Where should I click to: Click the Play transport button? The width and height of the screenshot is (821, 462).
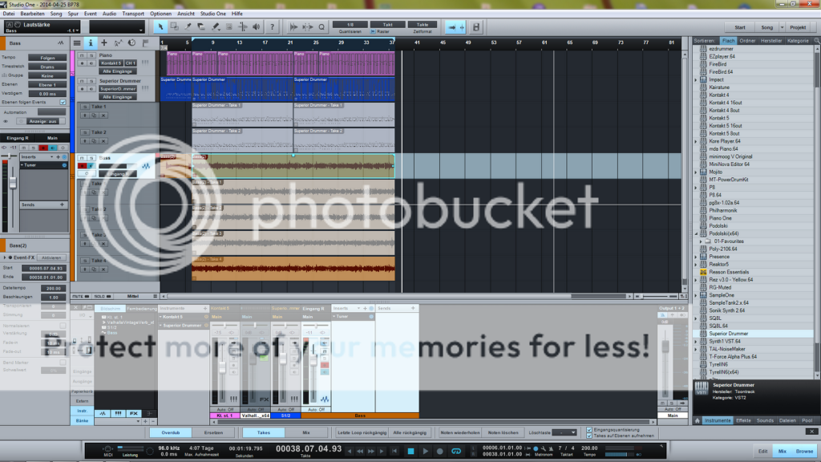pyautogui.click(x=426, y=451)
